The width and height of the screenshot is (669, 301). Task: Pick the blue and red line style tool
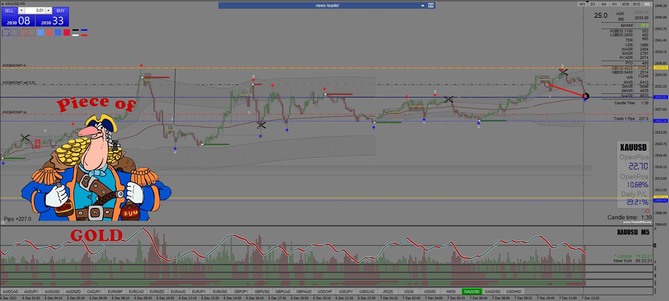(84, 33)
